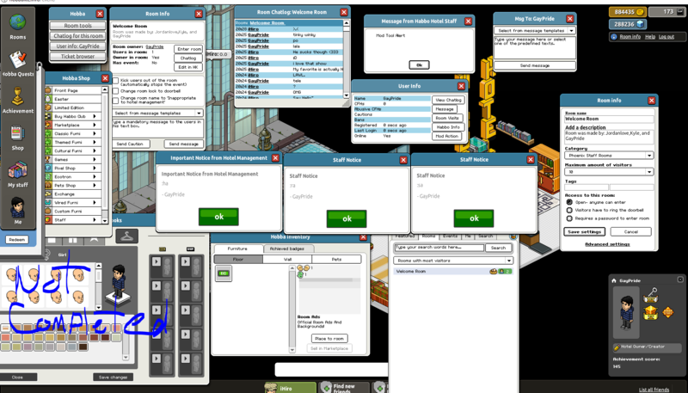Screen dimensions: 688x393
Task: Click the Me avatar head icon
Action: click(x=17, y=207)
